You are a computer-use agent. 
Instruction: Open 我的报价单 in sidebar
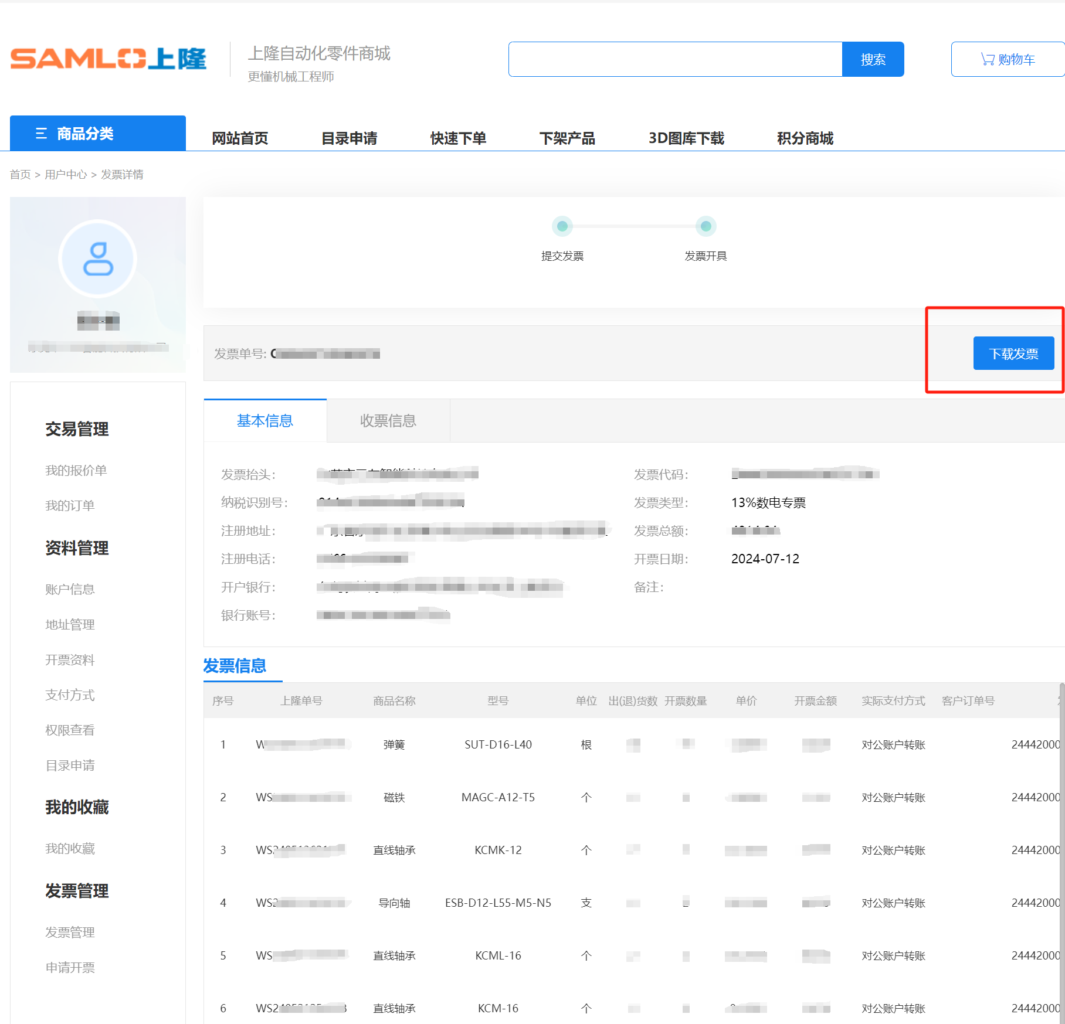(76, 470)
